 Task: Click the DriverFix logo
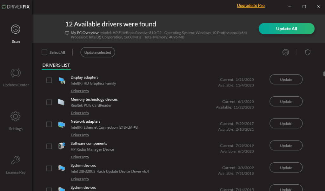16,7
